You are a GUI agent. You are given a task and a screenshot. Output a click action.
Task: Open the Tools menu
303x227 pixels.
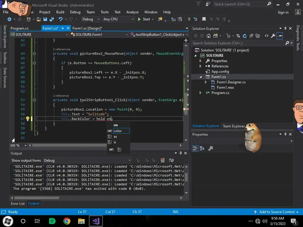tap(104, 12)
